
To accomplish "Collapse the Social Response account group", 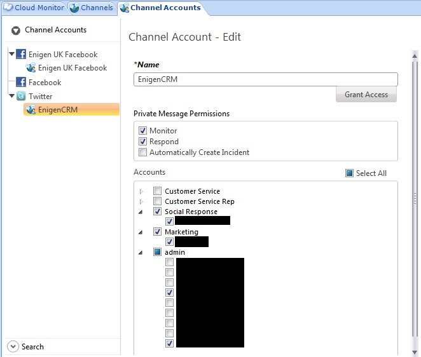I will tap(141, 212).
